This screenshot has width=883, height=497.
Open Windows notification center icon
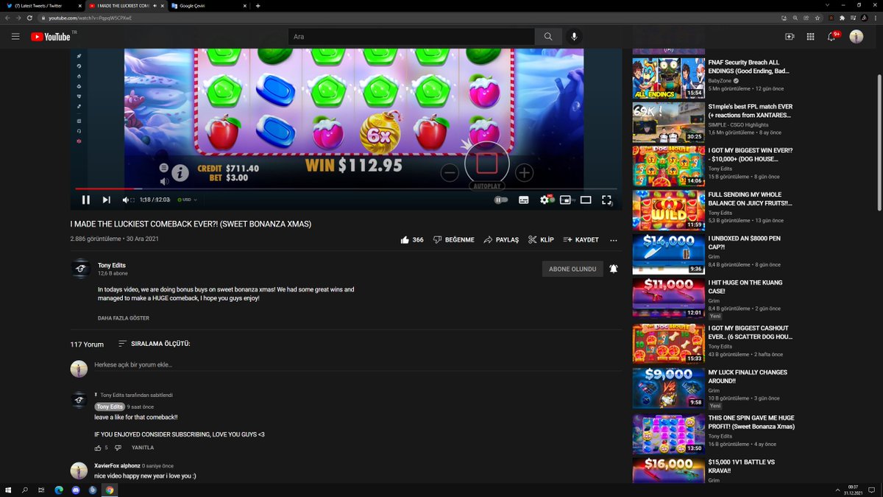[870, 490]
